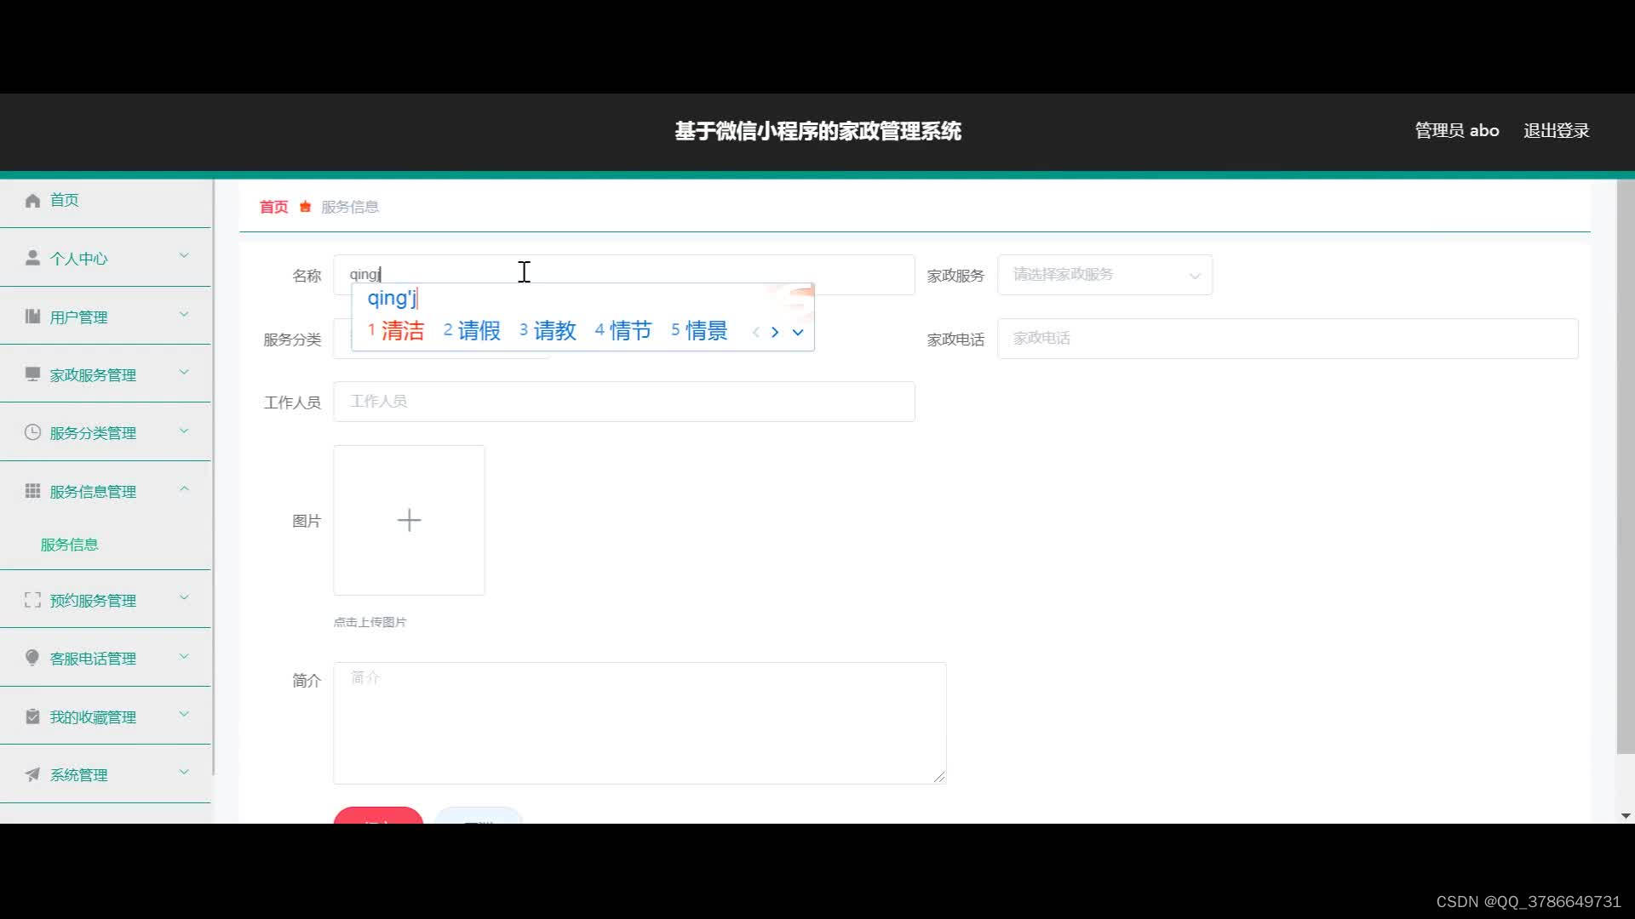The height and width of the screenshot is (919, 1635).
Task: Choose IME candidate 5 情景
Action: tap(699, 331)
